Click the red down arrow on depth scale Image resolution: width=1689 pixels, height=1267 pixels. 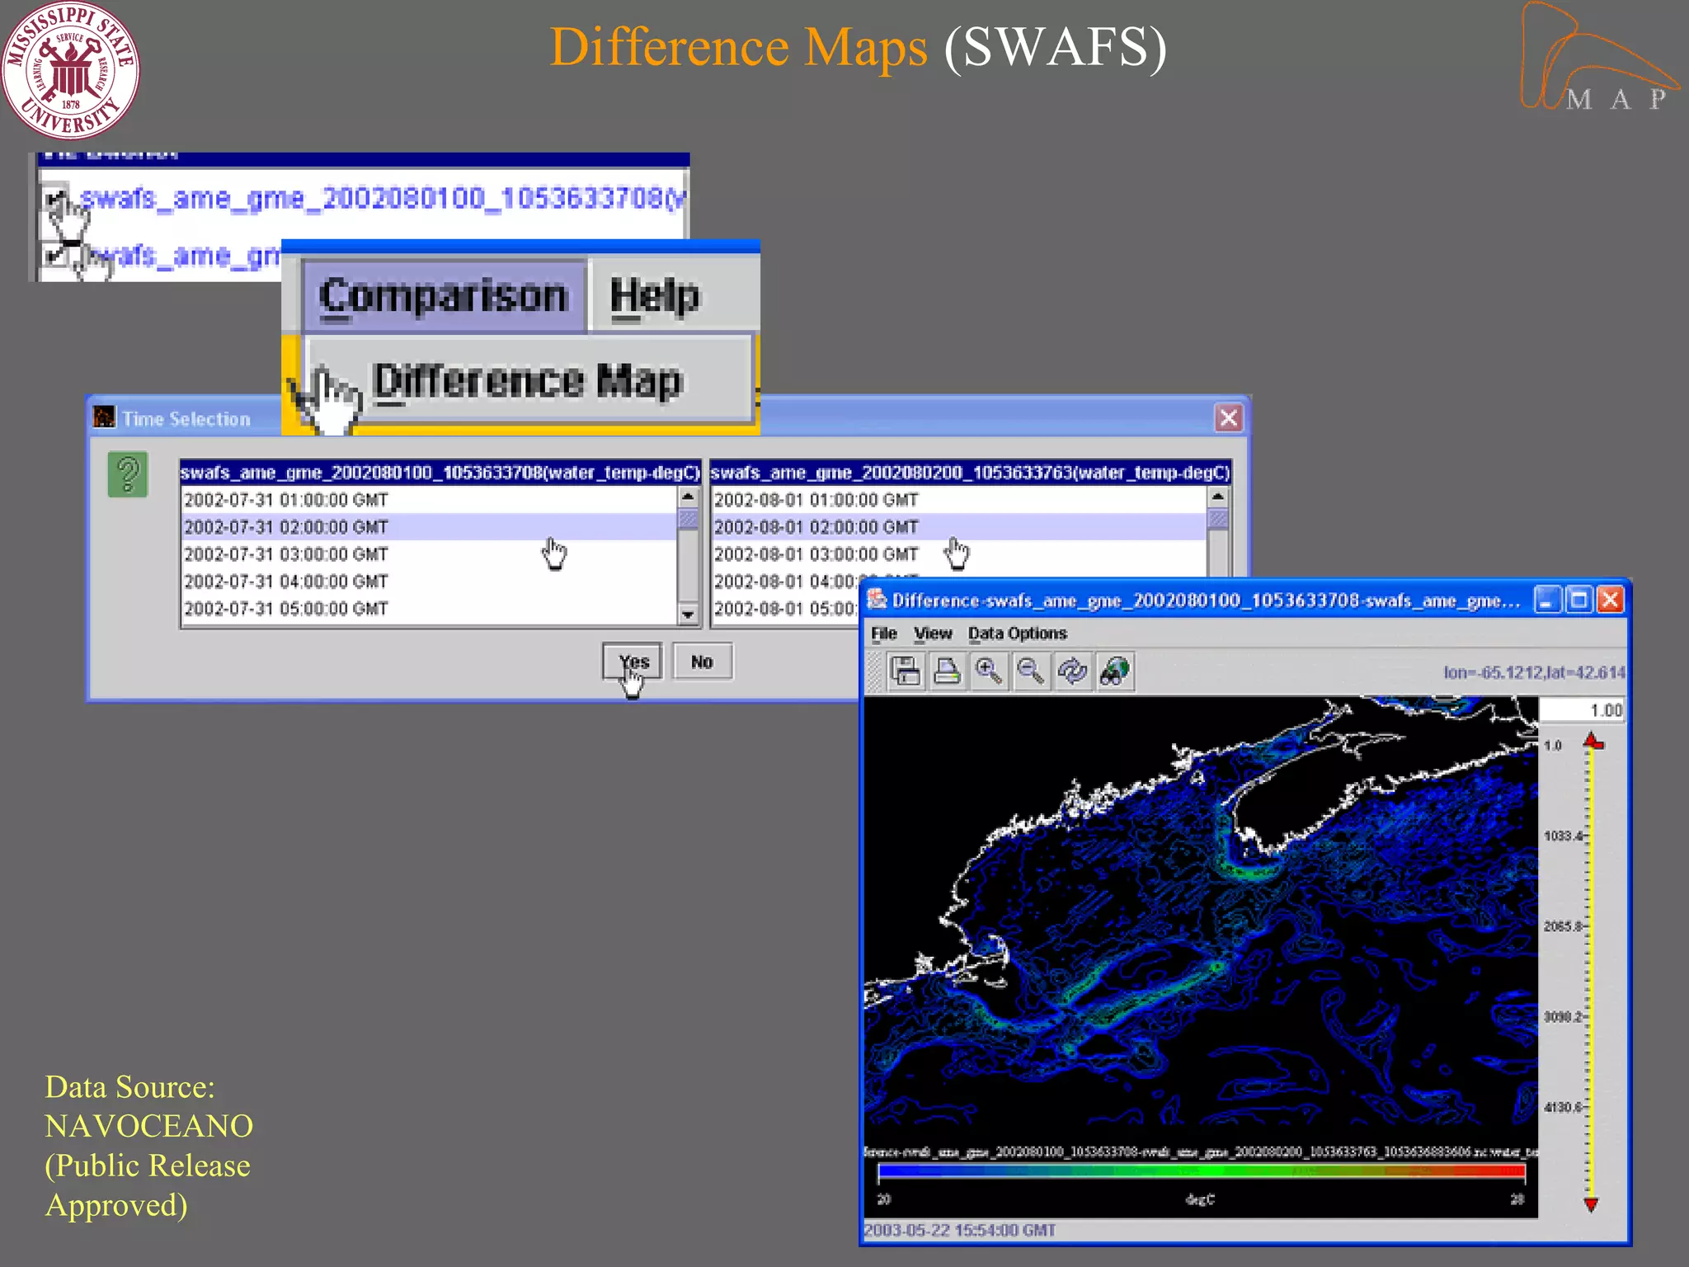click(1592, 1205)
